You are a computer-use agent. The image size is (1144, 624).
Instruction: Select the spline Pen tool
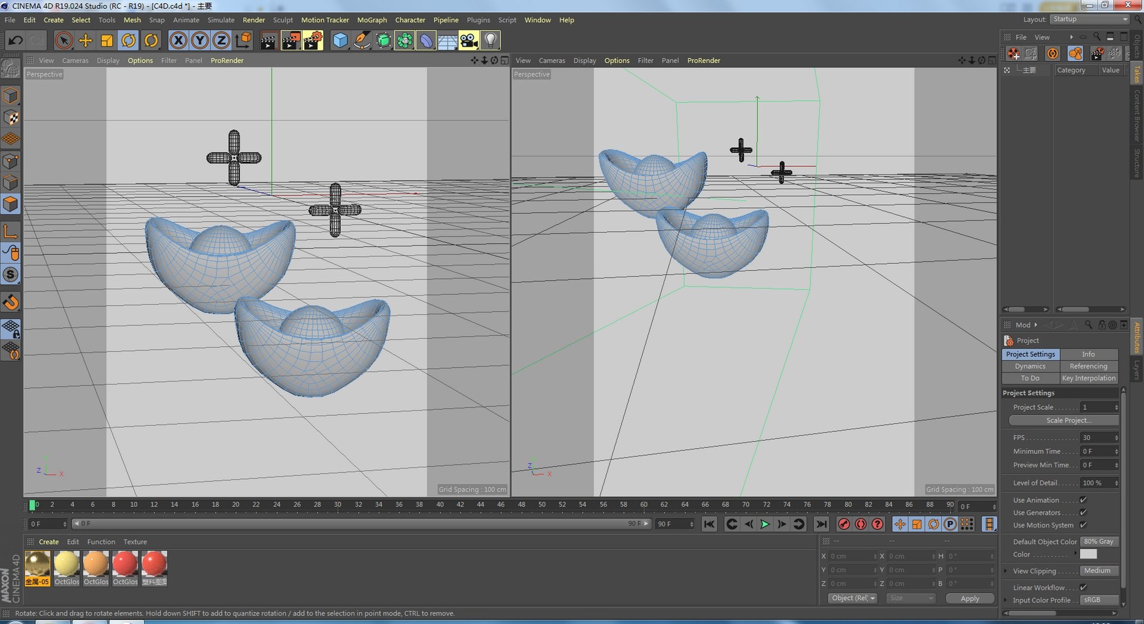click(x=362, y=40)
